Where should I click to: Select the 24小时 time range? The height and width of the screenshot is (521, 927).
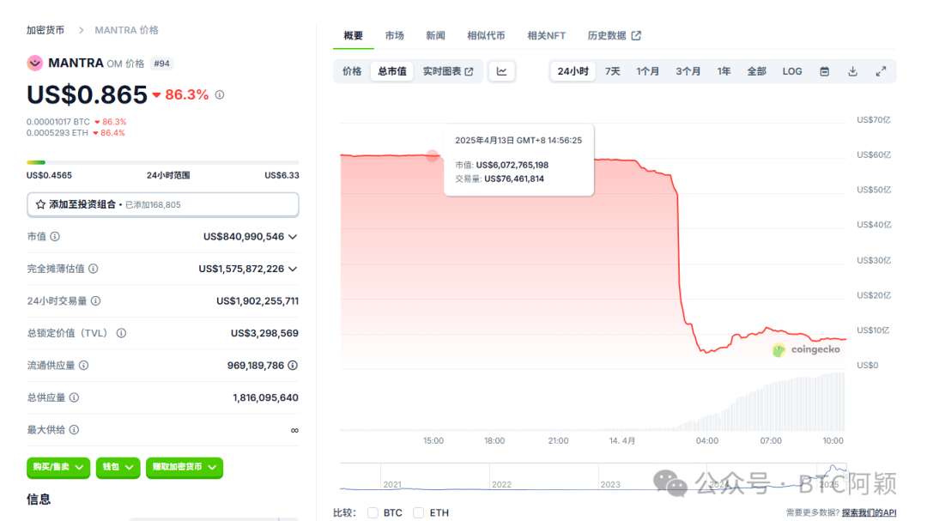(x=573, y=71)
